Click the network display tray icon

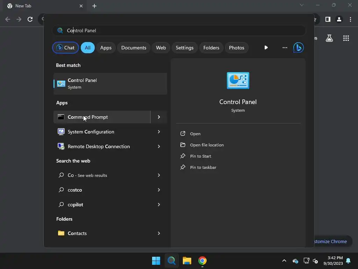pyautogui.click(x=306, y=261)
